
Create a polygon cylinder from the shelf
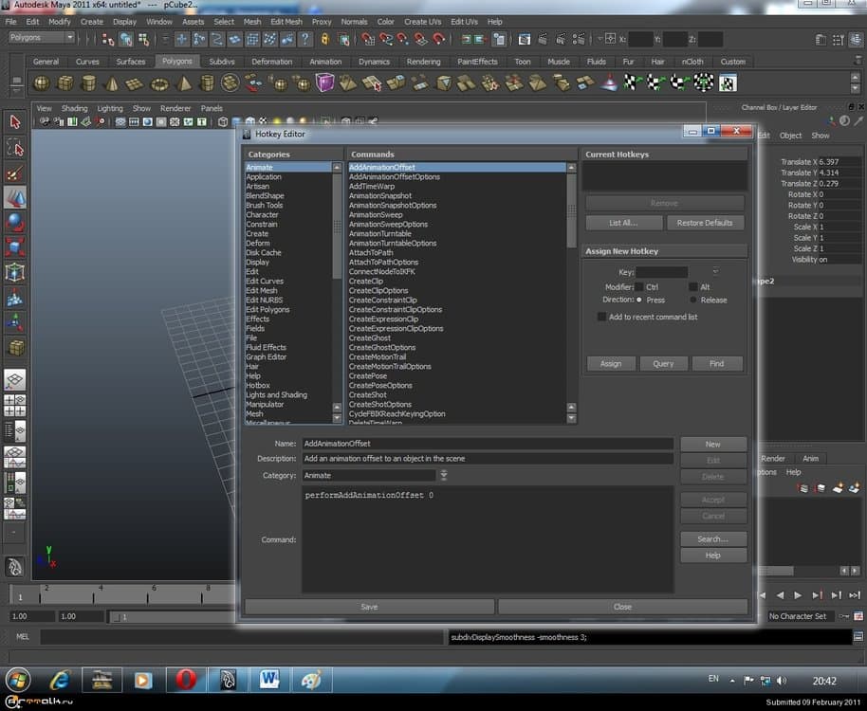pos(88,83)
